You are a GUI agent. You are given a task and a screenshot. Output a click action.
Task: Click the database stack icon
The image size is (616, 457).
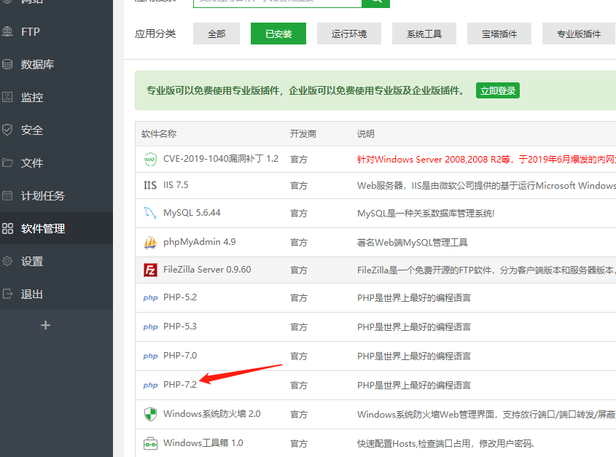coord(7,64)
